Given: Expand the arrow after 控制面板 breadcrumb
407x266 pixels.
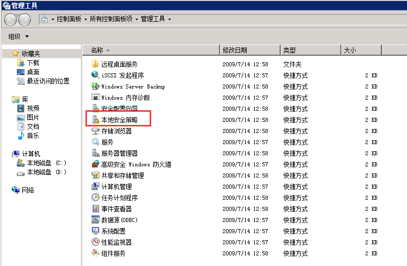Looking at the screenshot, I should click(x=85, y=19).
